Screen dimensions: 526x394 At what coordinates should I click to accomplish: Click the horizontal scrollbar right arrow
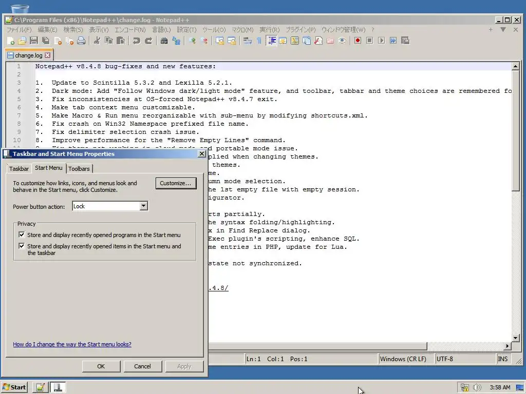[507, 346]
